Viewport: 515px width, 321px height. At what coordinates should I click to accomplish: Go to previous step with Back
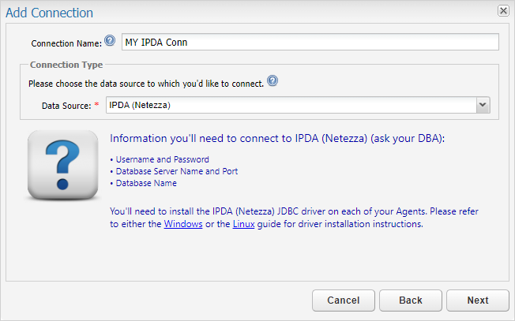(x=410, y=300)
